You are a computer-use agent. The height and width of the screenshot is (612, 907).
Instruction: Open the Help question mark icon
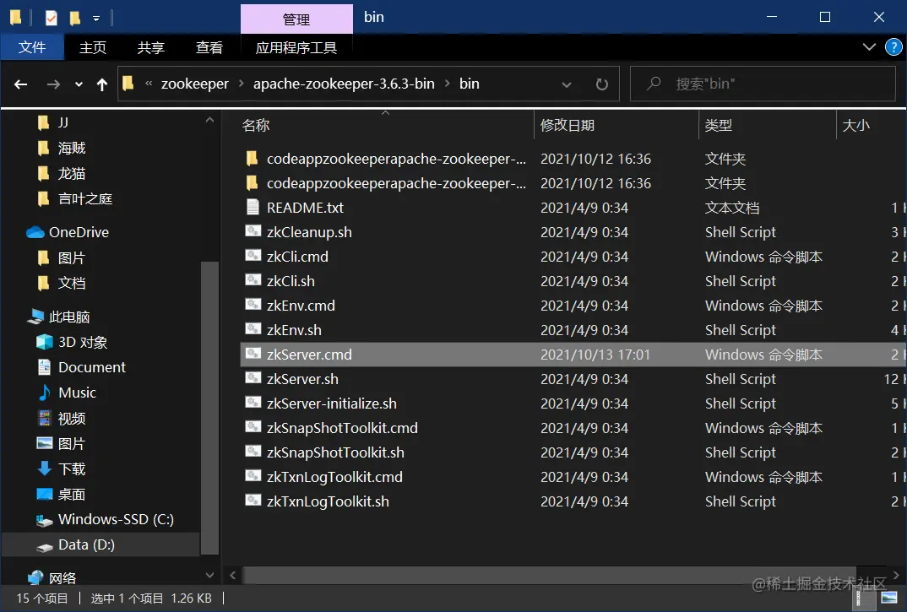click(893, 47)
